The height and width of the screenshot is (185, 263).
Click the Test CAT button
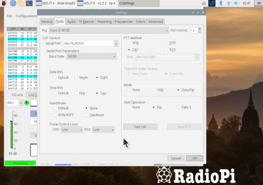click(x=141, y=127)
